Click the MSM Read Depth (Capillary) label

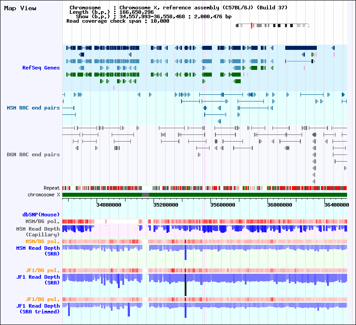coord(38,232)
